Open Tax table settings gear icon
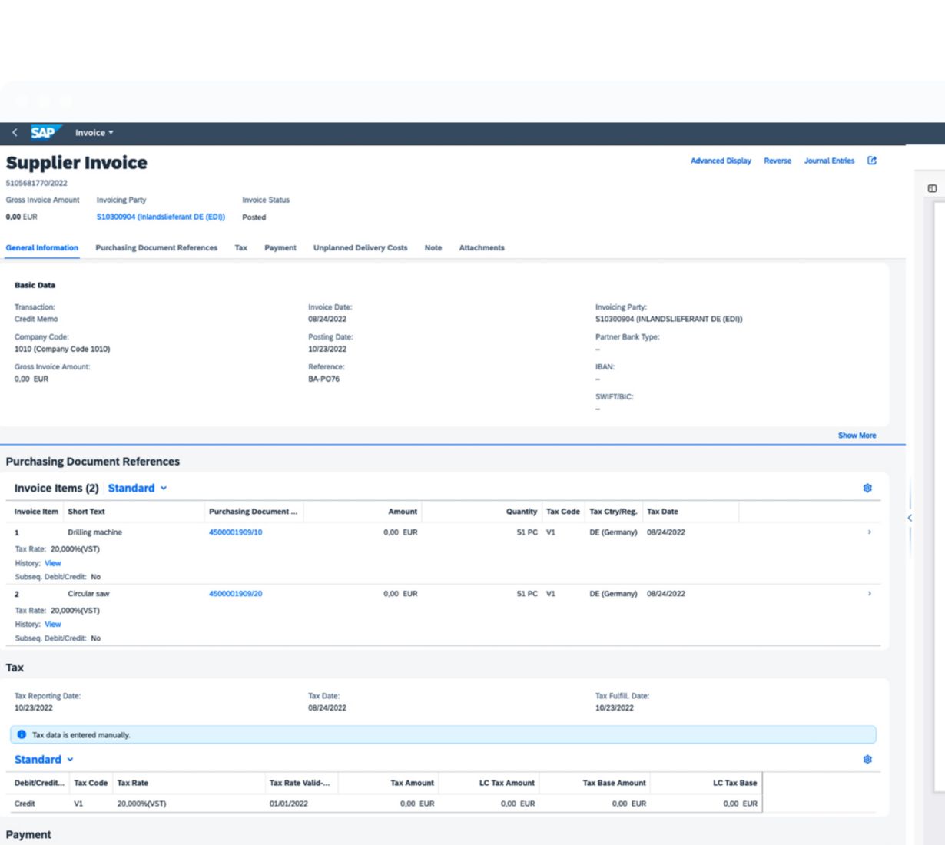 (867, 760)
